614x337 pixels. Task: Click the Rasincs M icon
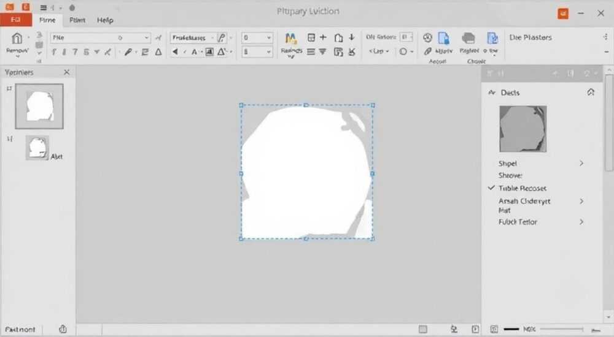(x=290, y=39)
